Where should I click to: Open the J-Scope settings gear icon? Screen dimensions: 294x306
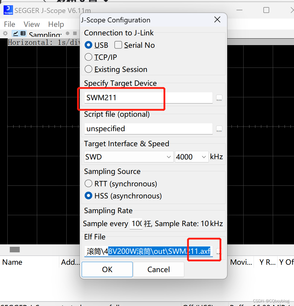click(5, 33)
